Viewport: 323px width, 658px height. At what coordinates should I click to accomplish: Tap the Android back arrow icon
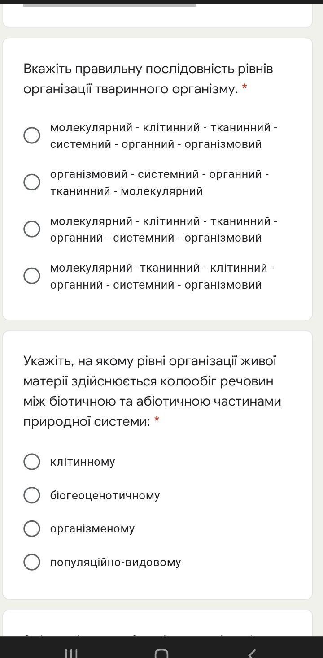[x=252, y=653]
